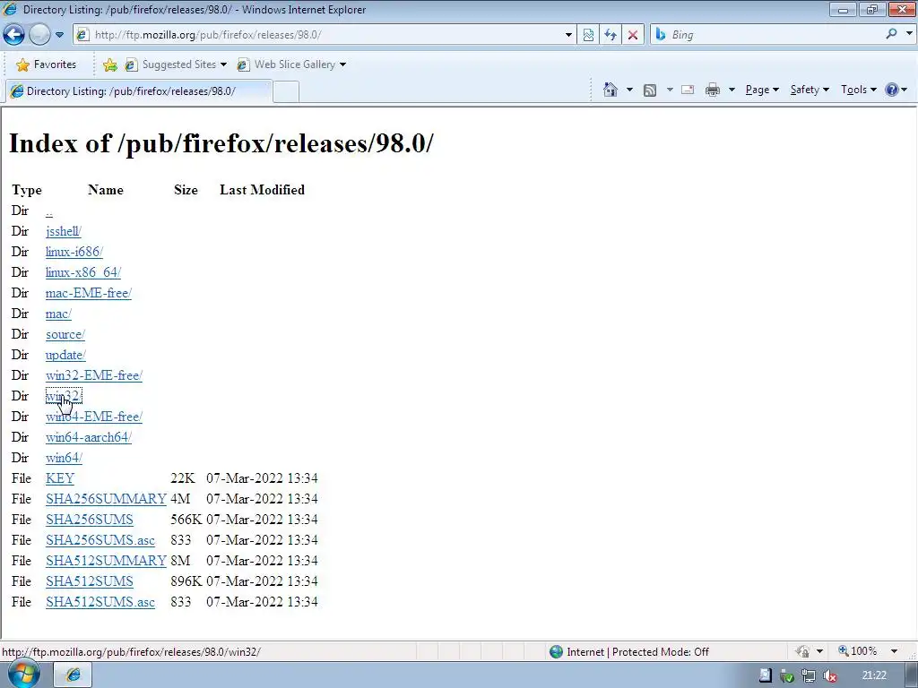Click the address bar URL field
The height and width of the screenshot is (688, 918).
click(x=321, y=35)
